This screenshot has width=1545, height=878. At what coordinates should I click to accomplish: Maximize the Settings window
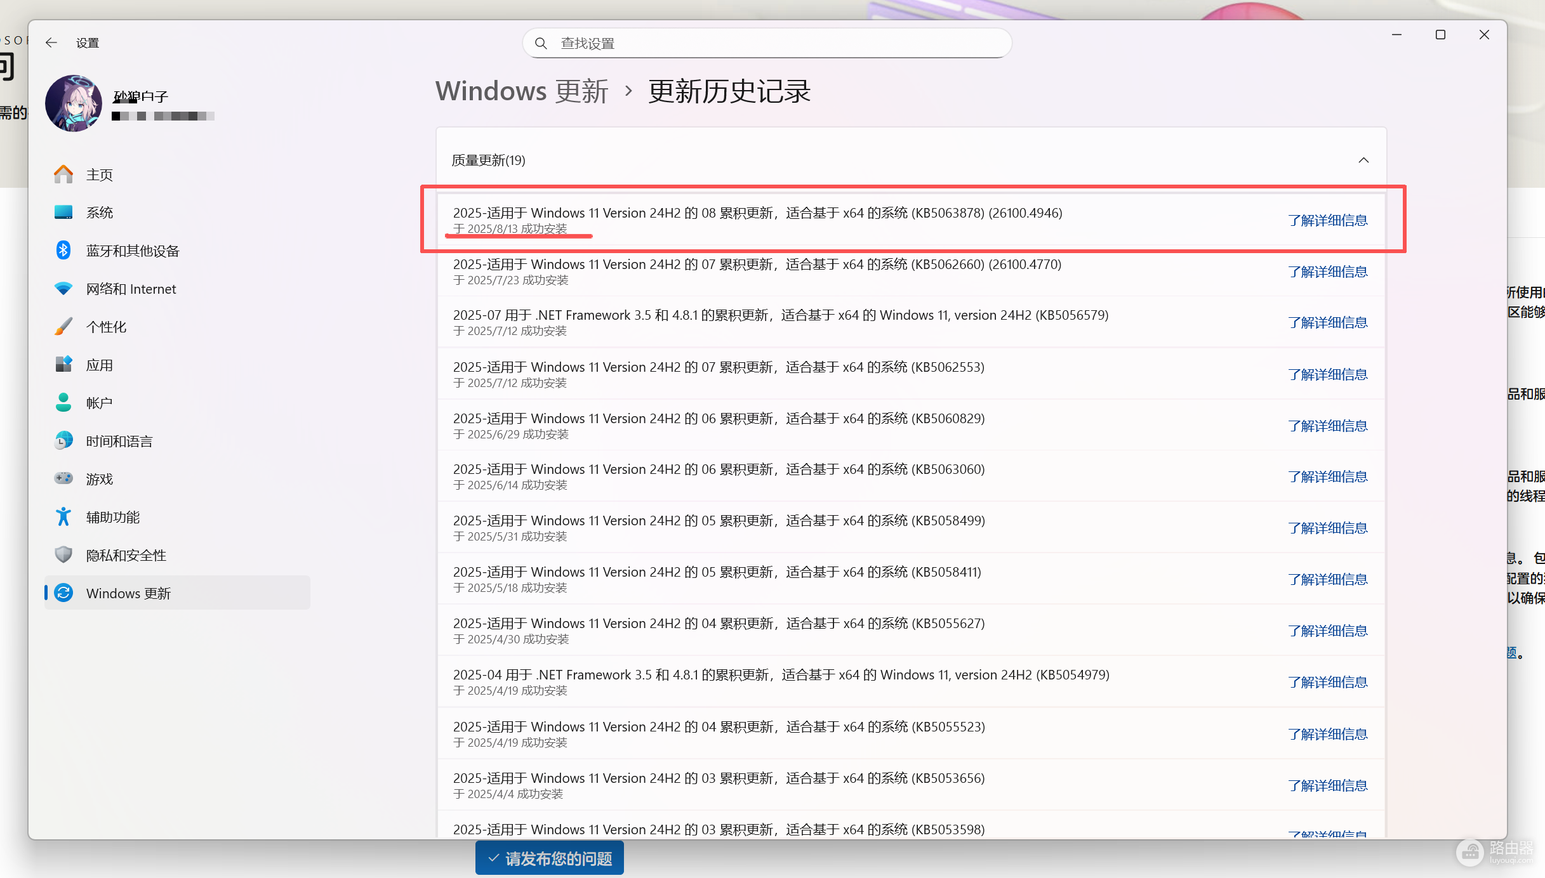(x=1440, y=35)
